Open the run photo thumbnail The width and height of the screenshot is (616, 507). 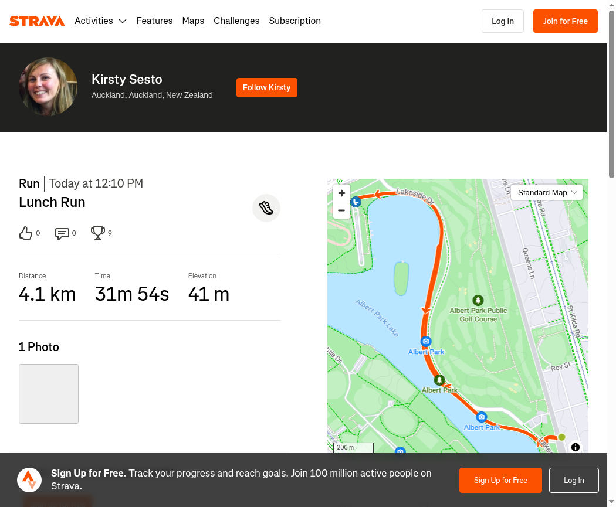[x=49, y=394]
